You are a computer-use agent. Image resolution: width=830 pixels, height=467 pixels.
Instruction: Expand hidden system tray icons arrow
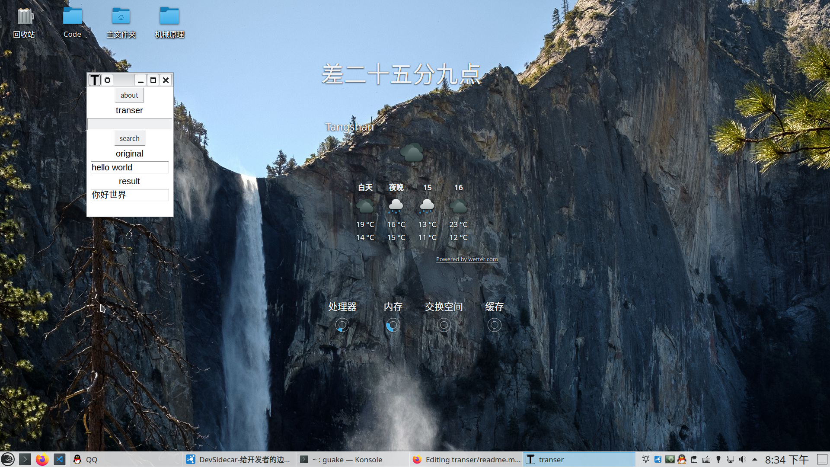pyautogui.click(x=755, y=459)
